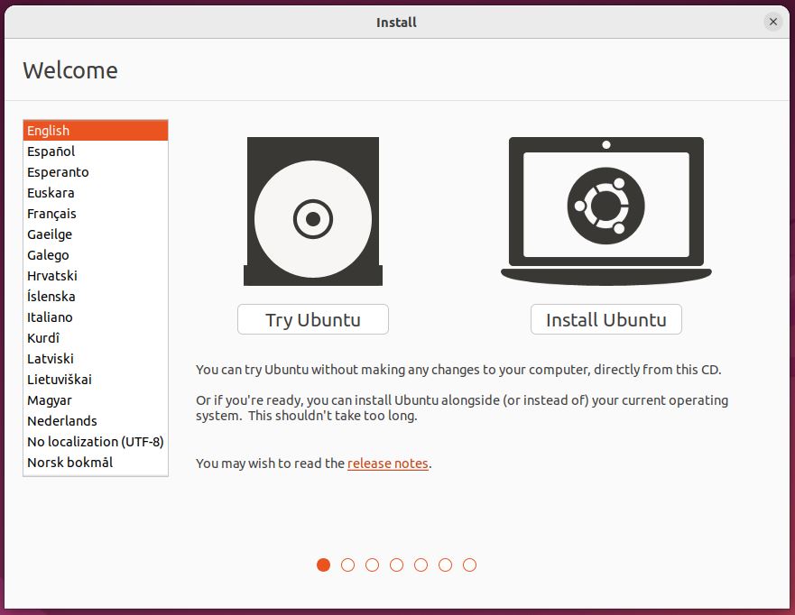This screenshot has height=615, width=795.
Task: Choose Euskara language
Action: point(96,192)
